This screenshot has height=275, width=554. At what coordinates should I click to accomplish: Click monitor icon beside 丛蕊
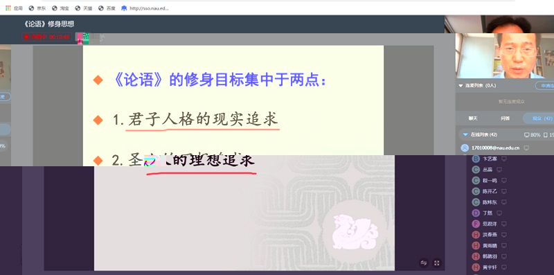click(x=499, y=170)
